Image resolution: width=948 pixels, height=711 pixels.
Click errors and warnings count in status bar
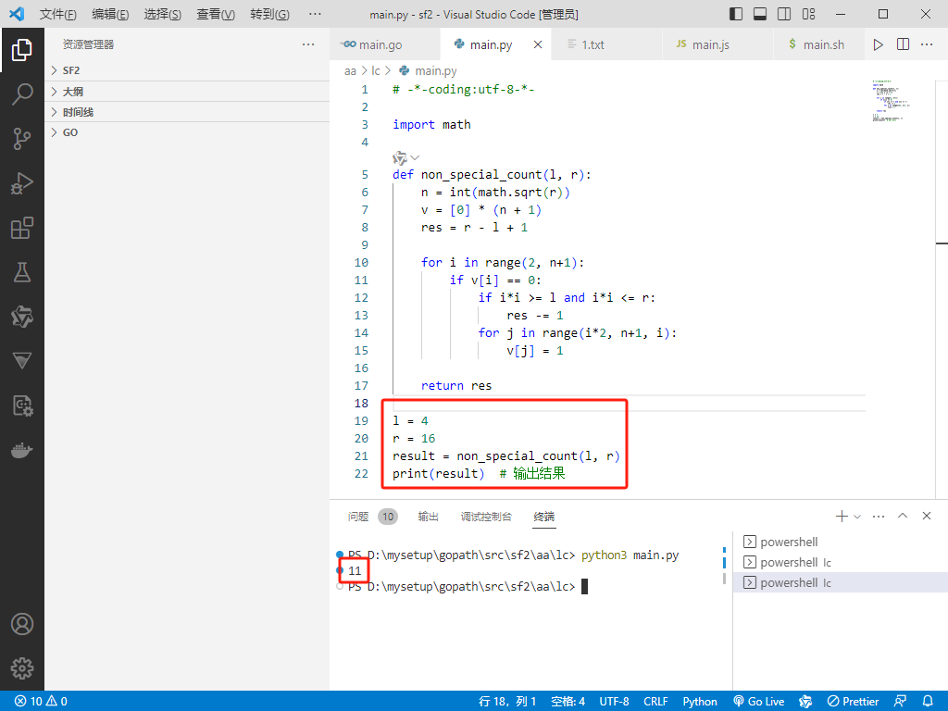pos(41,702)
